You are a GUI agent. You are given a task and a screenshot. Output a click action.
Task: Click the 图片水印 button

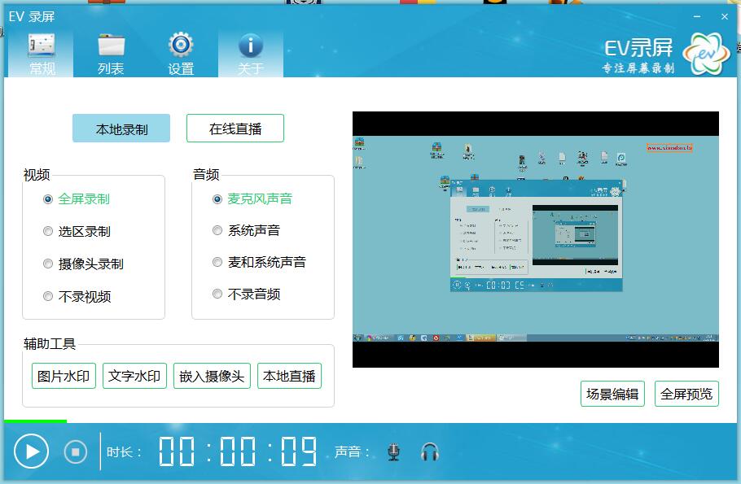(64, 376)
